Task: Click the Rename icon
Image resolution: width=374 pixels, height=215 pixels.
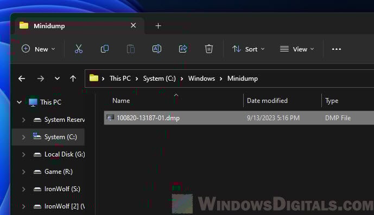Action: (157, 49)
